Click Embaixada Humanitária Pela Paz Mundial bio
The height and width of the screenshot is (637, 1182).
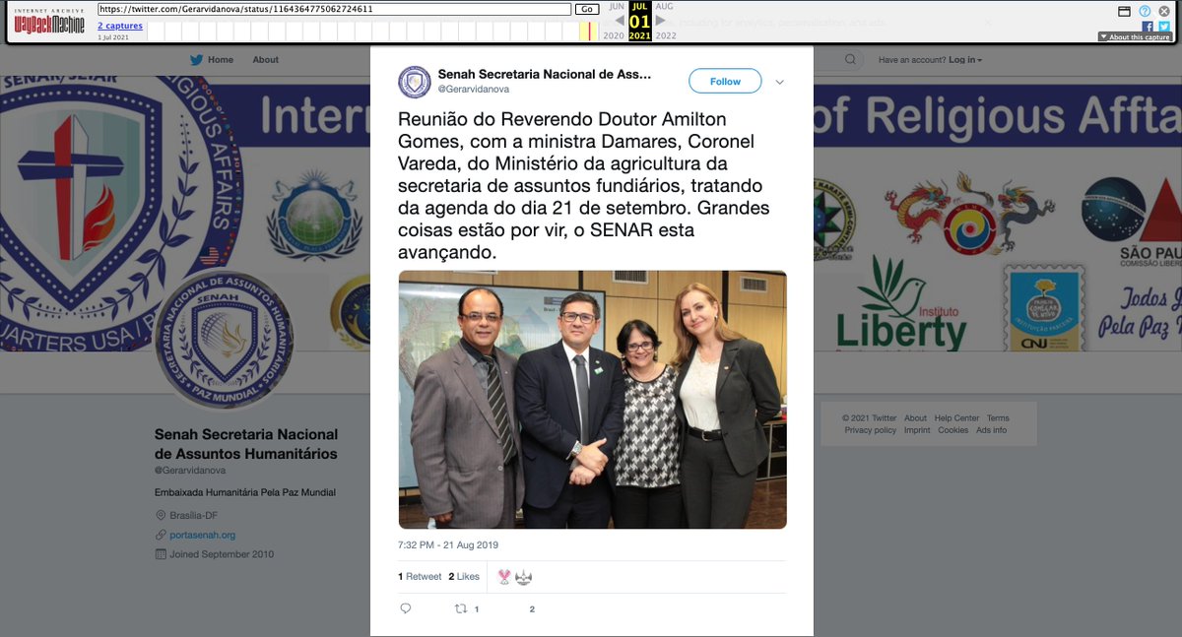pos(245,492)
